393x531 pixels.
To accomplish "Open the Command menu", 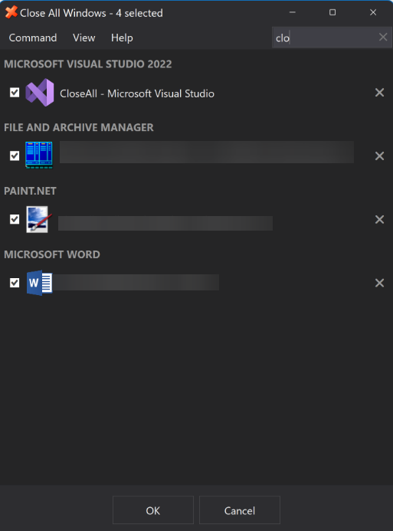I will pos(33,38).
